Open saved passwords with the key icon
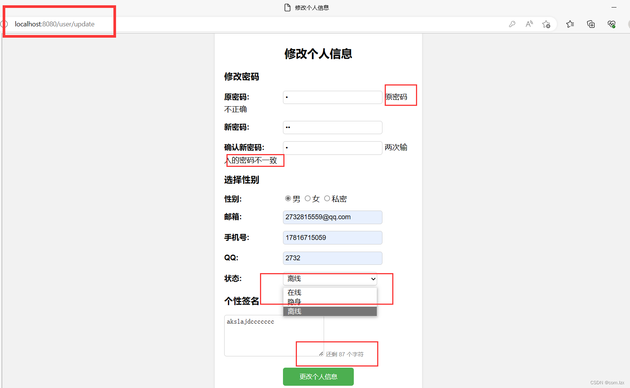 (x=512, y=24)
